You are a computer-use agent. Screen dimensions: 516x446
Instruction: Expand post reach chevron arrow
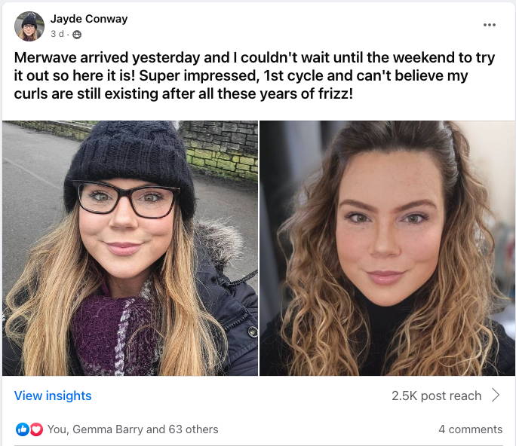coord(496,396)
